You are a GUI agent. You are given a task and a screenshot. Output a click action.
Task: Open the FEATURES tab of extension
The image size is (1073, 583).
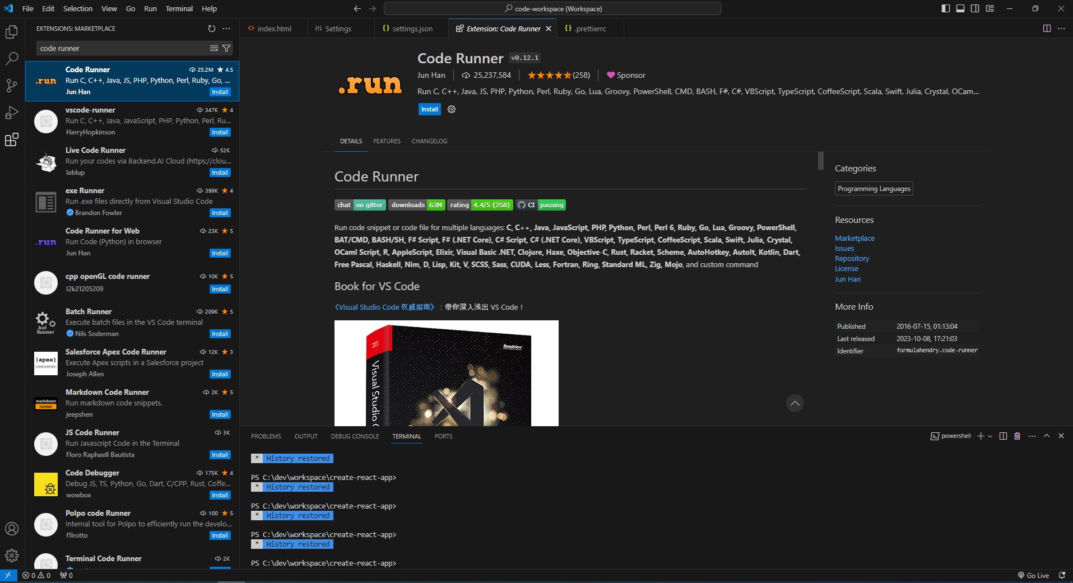pos(387,141)
